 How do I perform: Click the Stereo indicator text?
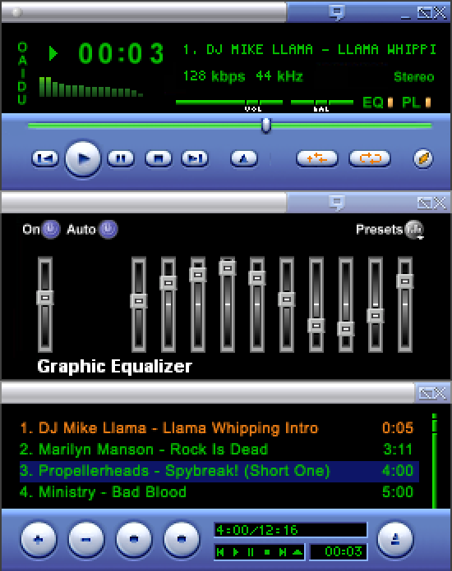[414, 77]
